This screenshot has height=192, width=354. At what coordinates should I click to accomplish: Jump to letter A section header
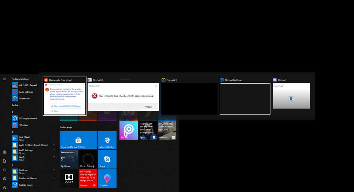13,132
